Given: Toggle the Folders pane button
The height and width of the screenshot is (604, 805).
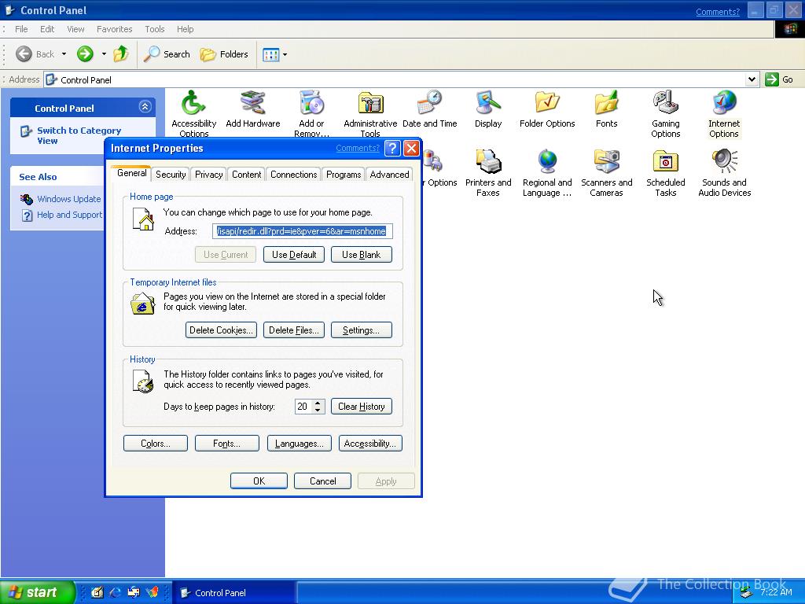Looking at the screenshot, I should (x=224, y=54).
